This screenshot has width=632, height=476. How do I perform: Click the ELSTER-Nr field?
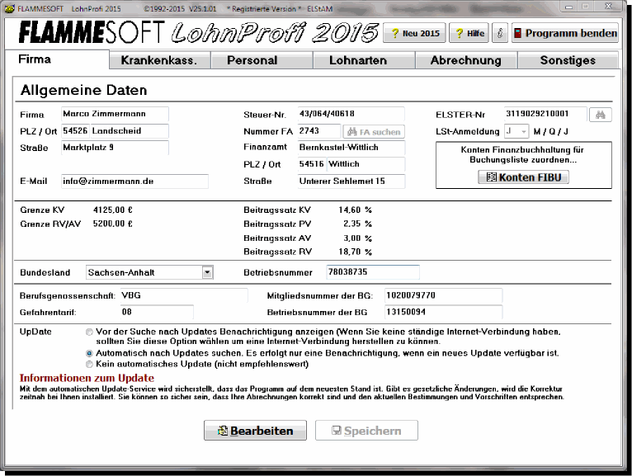click(x=545, y=114)
